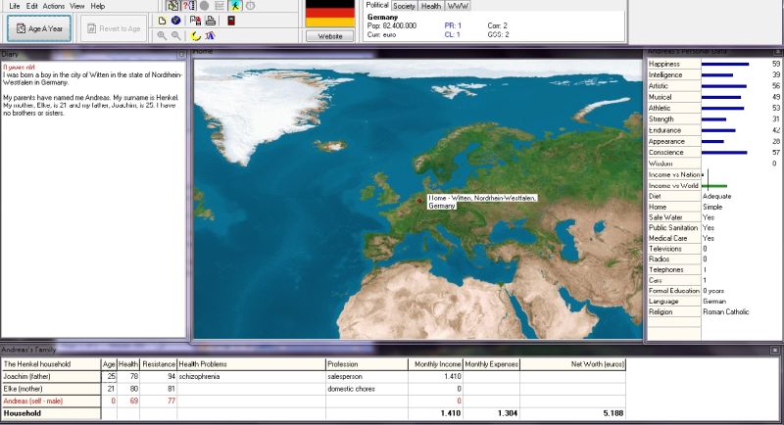Click the printer icon
The width and height of the screenshot is (784, 425).
[x=211, y=21]
